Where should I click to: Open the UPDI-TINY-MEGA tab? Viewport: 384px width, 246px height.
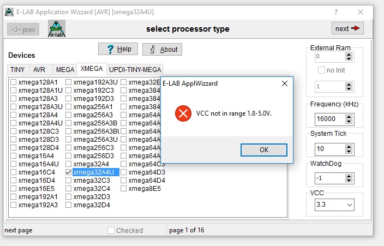tap(135, 70)
